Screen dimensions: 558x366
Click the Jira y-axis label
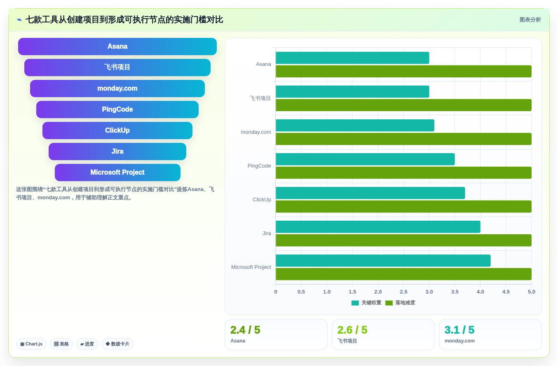(x=267, y=233)
